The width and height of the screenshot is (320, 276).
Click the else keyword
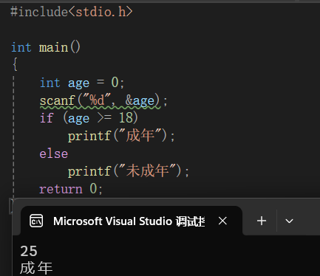54,153
